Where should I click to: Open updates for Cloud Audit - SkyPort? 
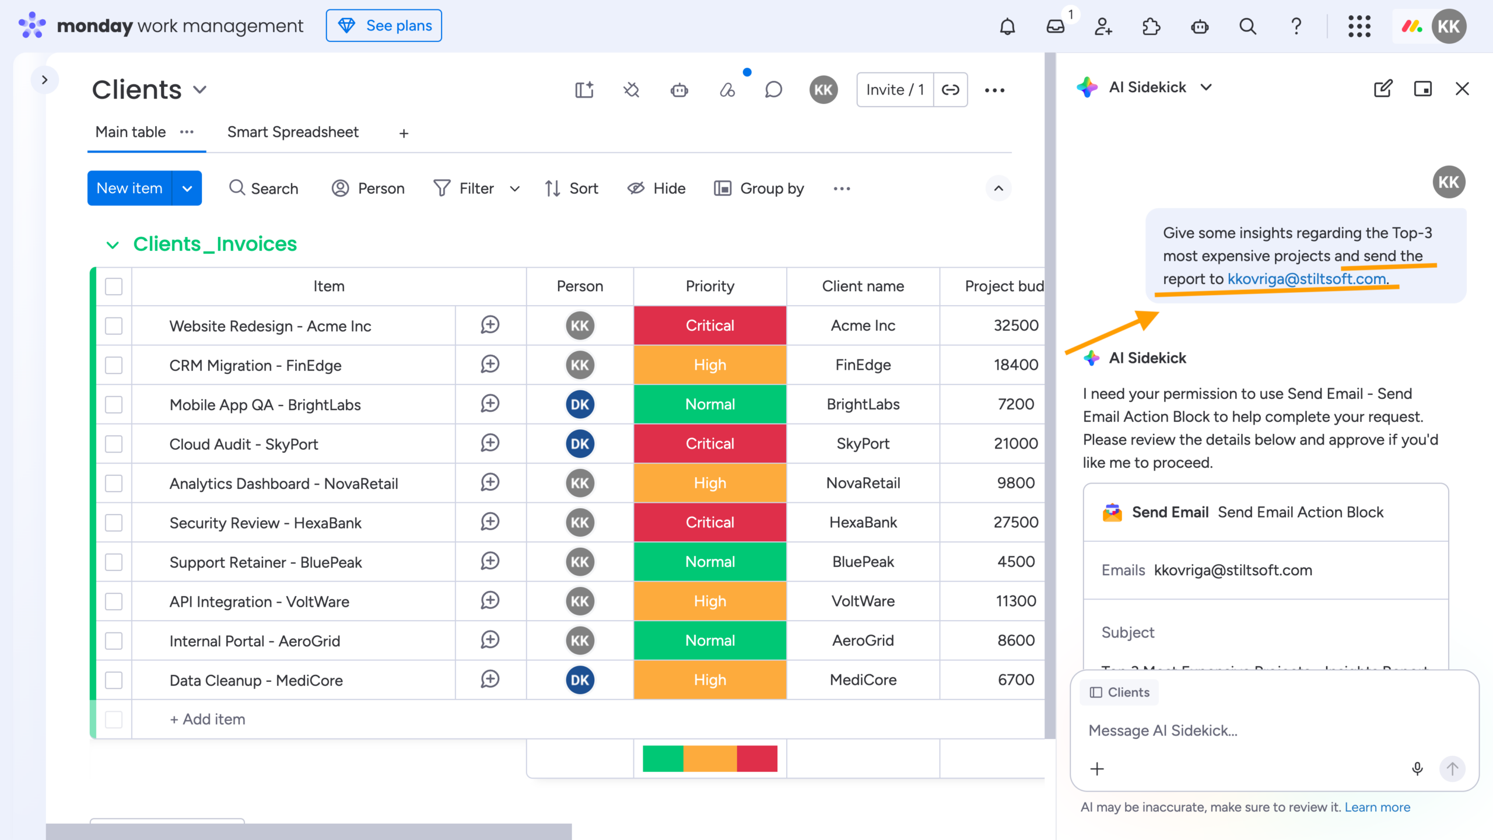490,443
